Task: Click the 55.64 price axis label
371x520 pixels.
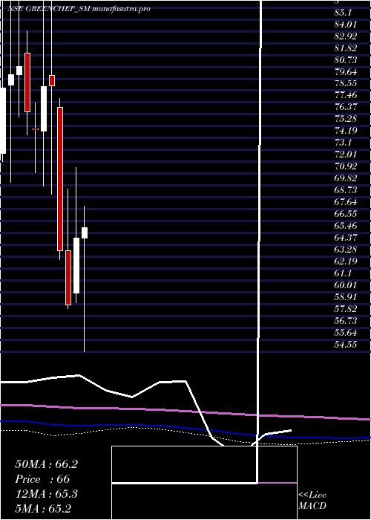Action: tap(346, 332)
